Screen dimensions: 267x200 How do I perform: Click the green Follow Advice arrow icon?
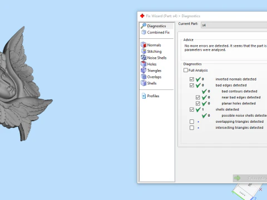237,178
